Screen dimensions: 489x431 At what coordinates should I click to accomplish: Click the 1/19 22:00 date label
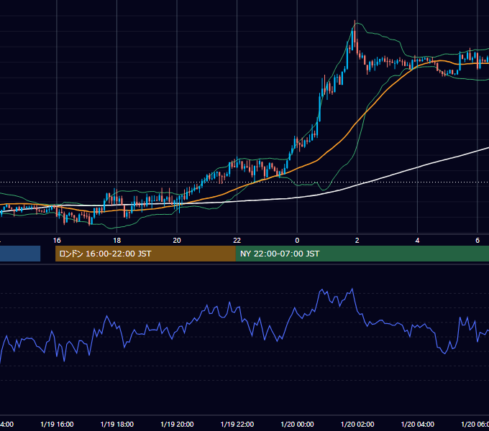[237, 425]
